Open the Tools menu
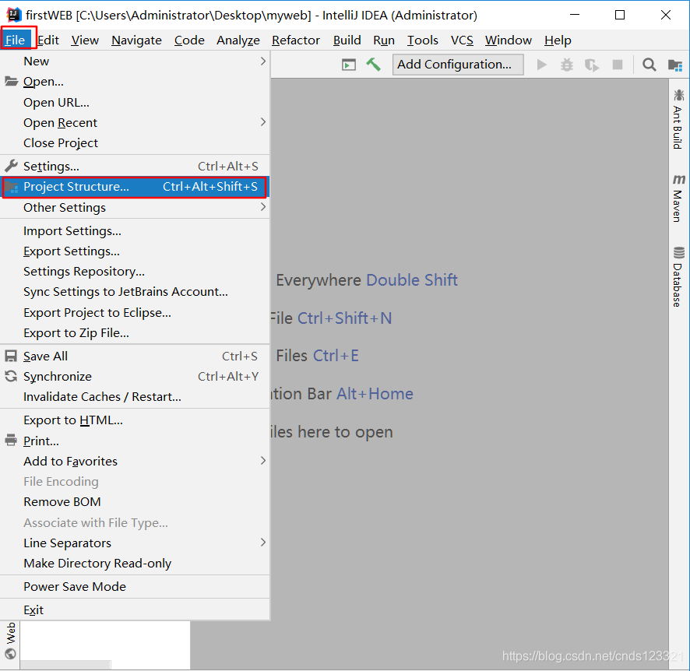690x671 pixels. (x=422, y=40)
